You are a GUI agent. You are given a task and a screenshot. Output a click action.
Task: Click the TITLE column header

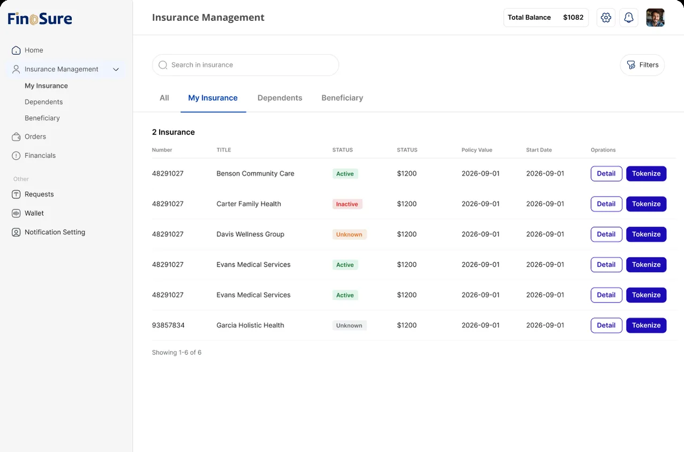coord(224,150)
